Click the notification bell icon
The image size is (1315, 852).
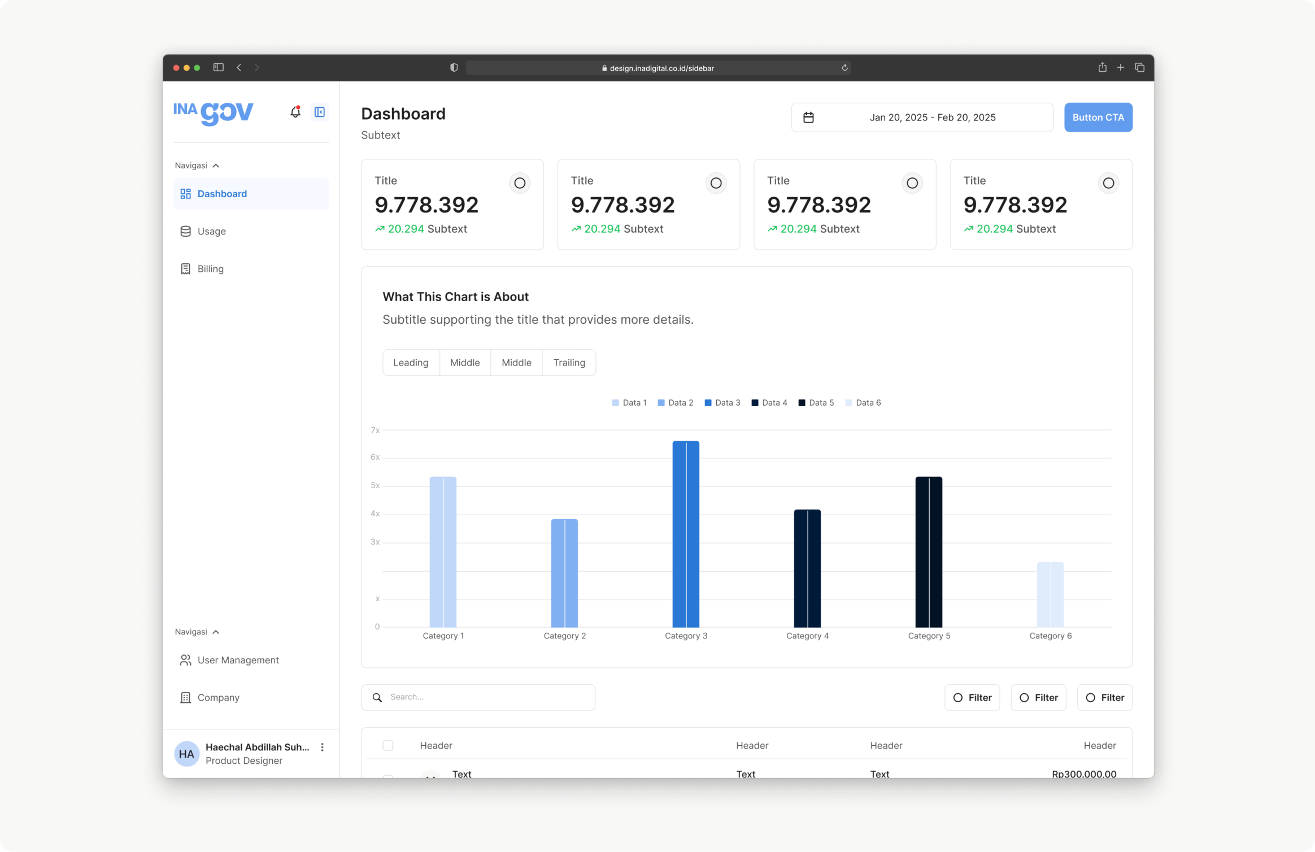coord(295,112)
